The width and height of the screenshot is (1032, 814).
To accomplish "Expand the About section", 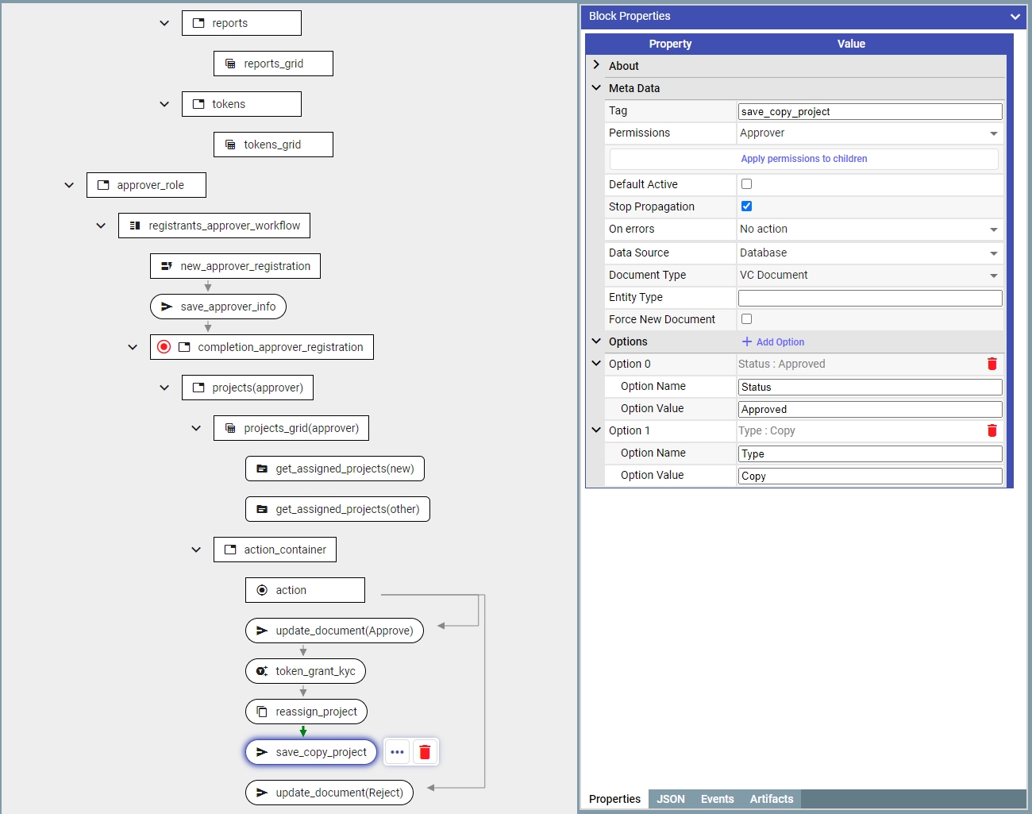I will pos(596,65).
